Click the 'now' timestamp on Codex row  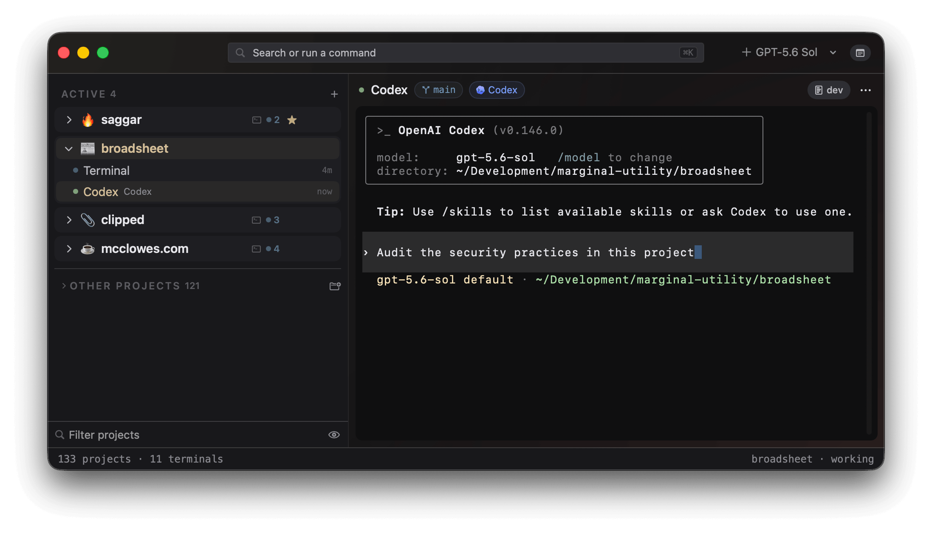[325, 191]
